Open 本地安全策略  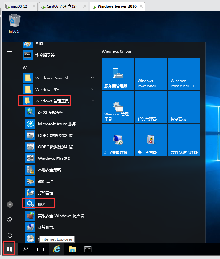[61, 170]
